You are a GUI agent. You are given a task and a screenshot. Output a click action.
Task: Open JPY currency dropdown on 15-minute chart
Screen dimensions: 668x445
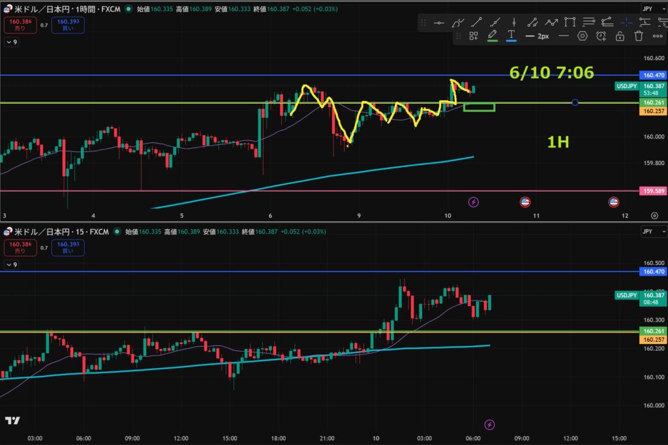click(x=654, y=232)
